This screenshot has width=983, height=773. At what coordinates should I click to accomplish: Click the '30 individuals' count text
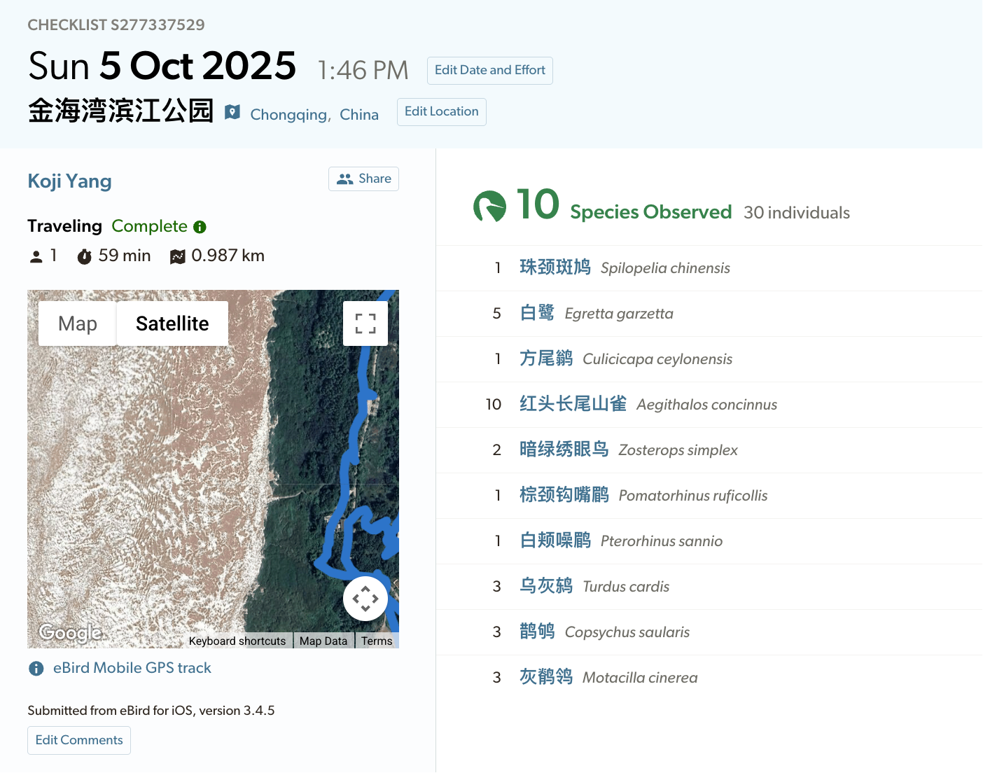click(x=797, y=213)
